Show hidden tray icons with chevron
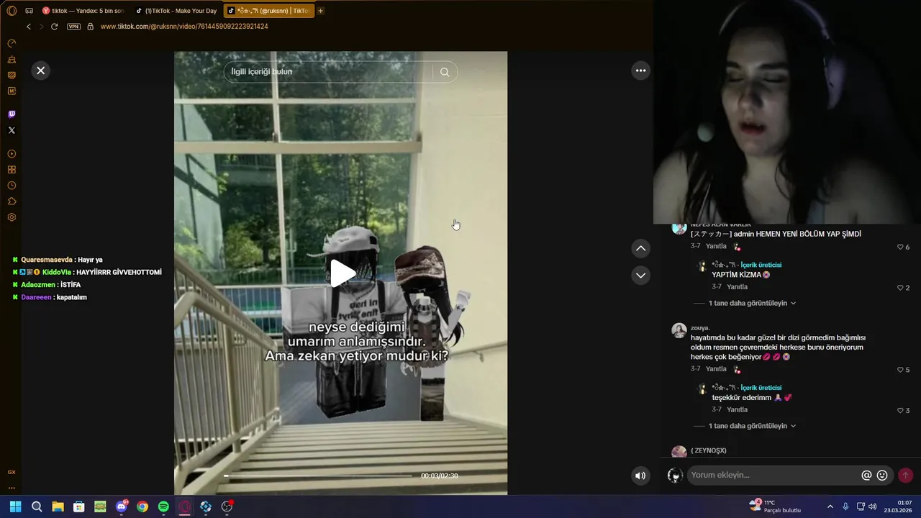921x518 pixels. click(x=830, y=506)
